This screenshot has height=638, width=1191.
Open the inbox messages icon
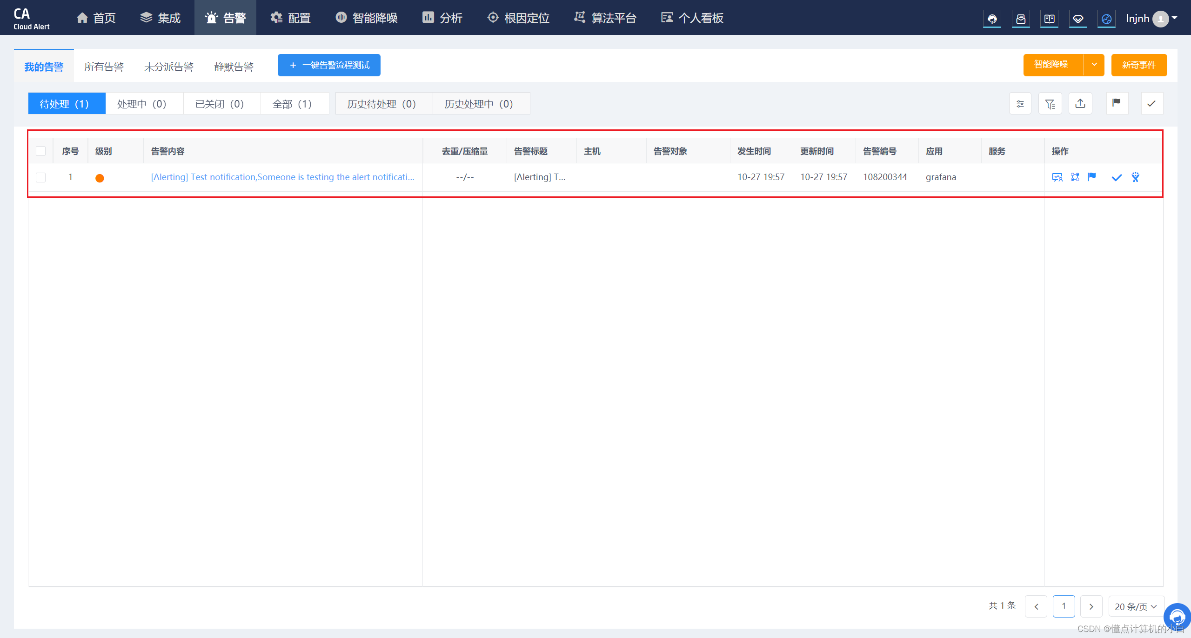[x=1021, y=19]
